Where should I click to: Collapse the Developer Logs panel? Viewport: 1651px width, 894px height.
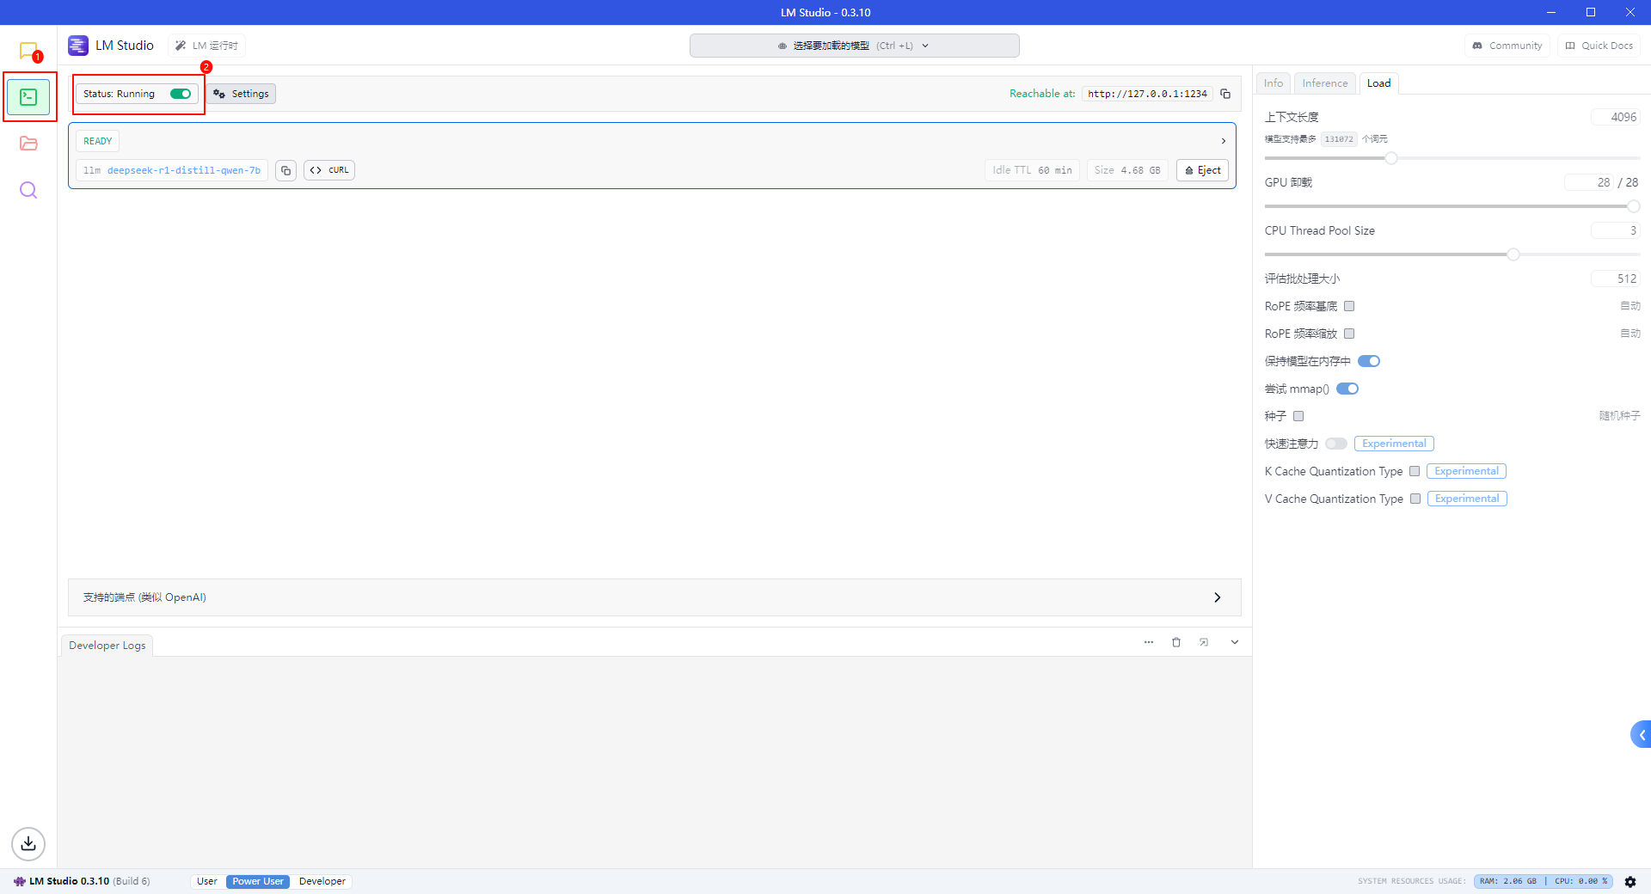[1234, 642]
